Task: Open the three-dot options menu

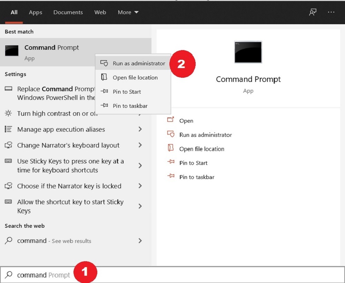Action: (x=331, y=12)
